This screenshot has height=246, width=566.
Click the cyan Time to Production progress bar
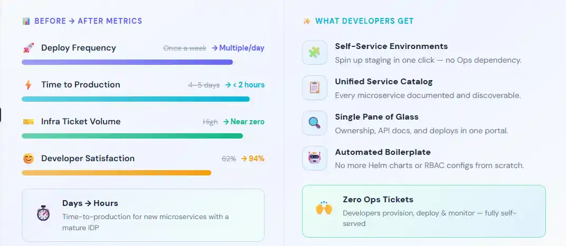(136, 99)
